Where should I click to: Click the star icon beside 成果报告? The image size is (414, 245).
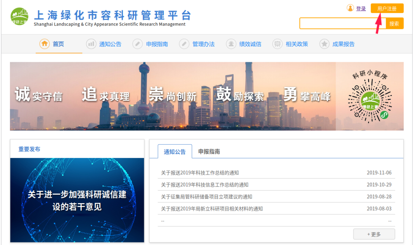tap(324, 44)
